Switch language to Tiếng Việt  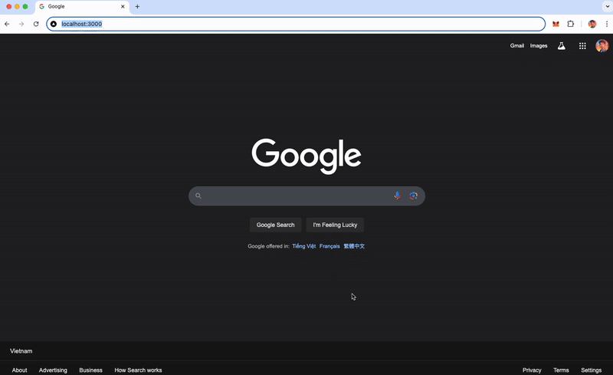click(x=303, y=246)
